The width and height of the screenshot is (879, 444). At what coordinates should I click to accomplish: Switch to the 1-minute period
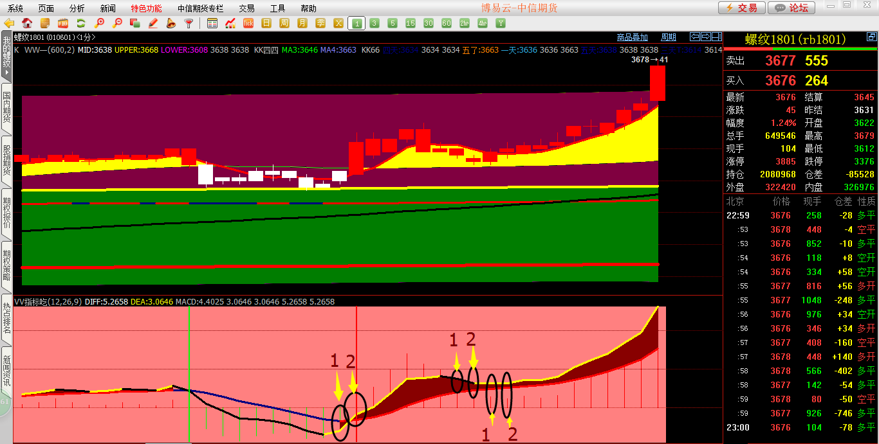tap(356, 24)
